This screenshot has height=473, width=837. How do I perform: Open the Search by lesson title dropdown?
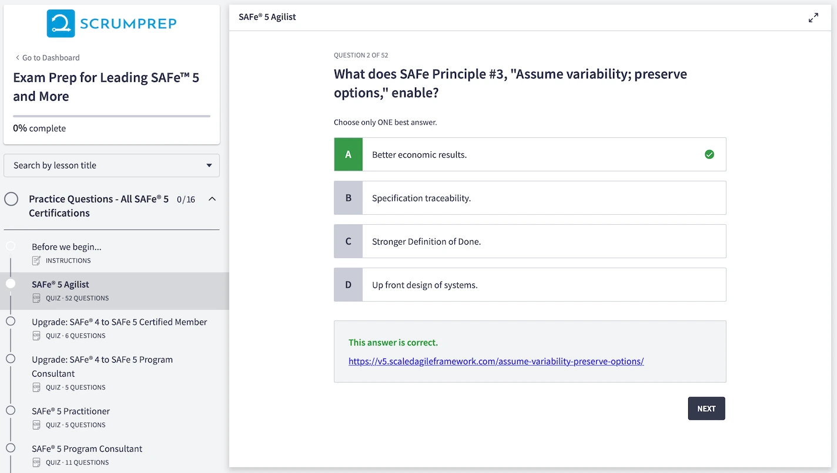pos(112,165)
